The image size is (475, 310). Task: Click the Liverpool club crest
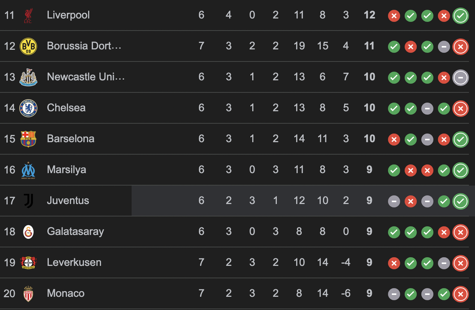[x=28, y=15]
